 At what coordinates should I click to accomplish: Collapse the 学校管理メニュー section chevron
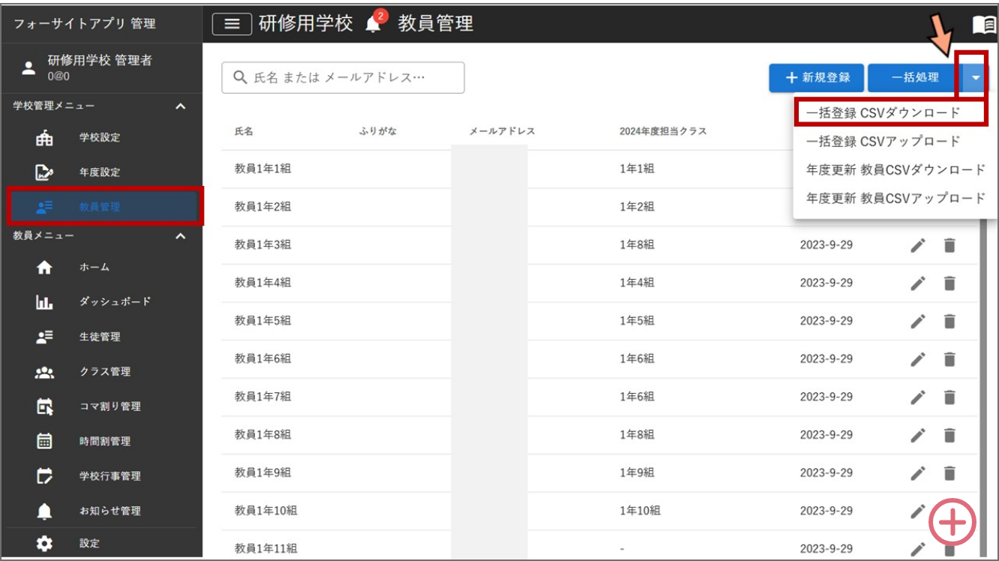[x=180, y=106]
